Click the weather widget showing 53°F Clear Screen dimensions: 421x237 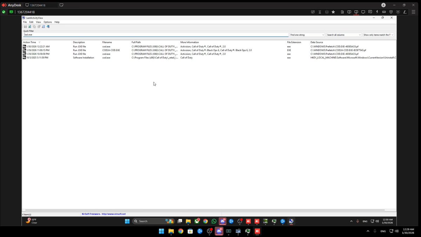pos(32,221)
